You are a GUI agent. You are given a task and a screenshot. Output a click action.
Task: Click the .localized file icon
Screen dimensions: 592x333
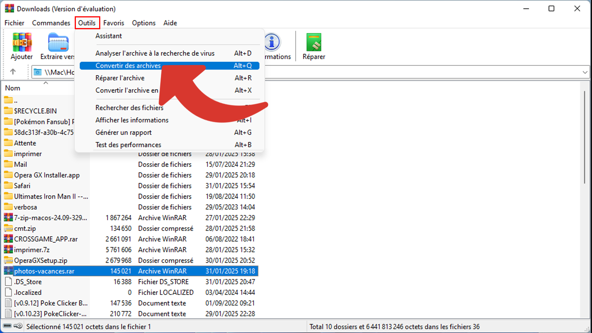point(8,292)
